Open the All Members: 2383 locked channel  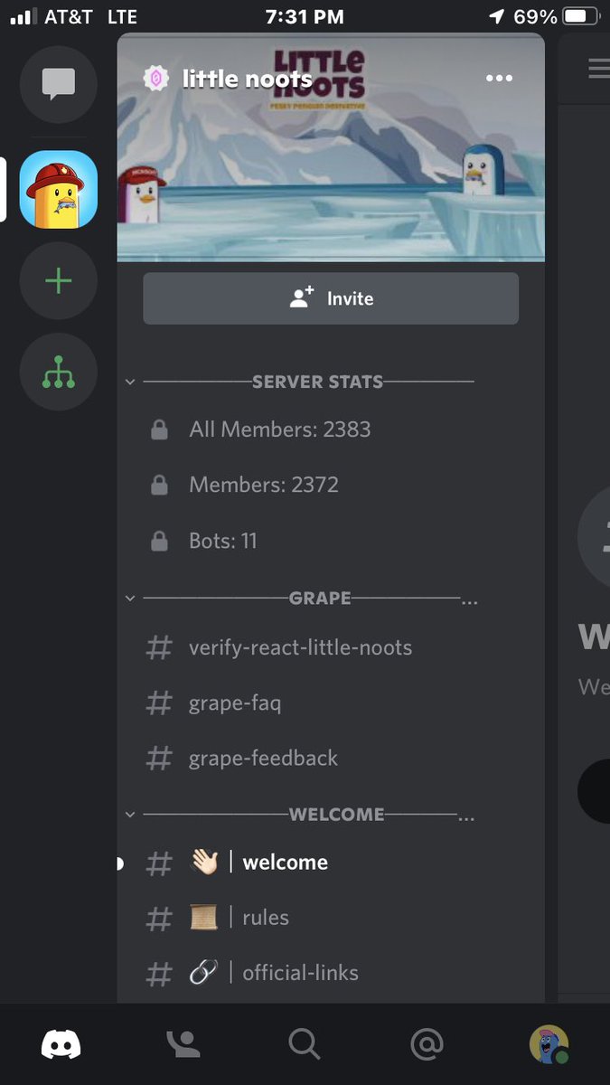331,429
